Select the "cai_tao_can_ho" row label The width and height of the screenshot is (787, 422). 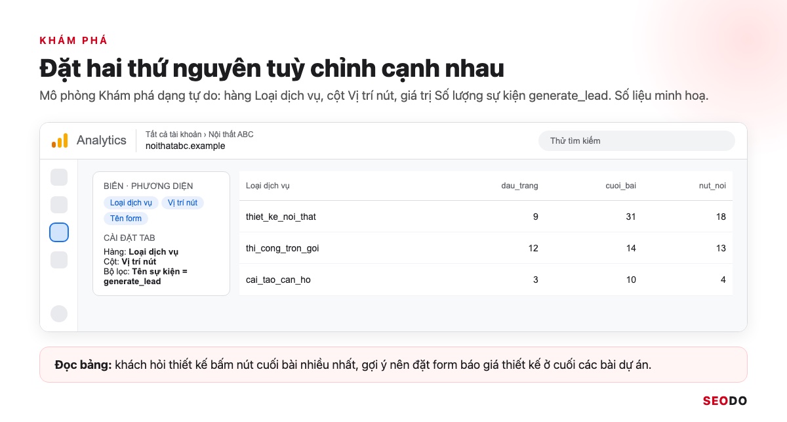(x=278, y=280)
